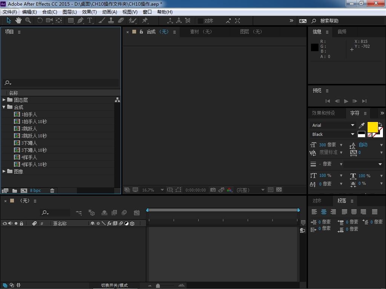
Task: Select the Zoom magnifier tool
Action: pyautogui.click(x=28, y=21)
